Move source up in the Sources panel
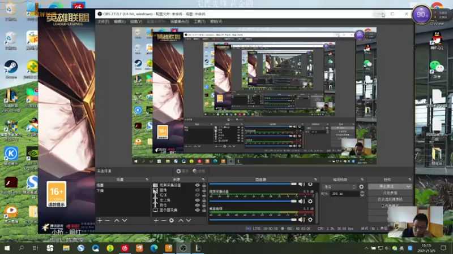Viewport: 453px width, 254px height. click(181, 220)
